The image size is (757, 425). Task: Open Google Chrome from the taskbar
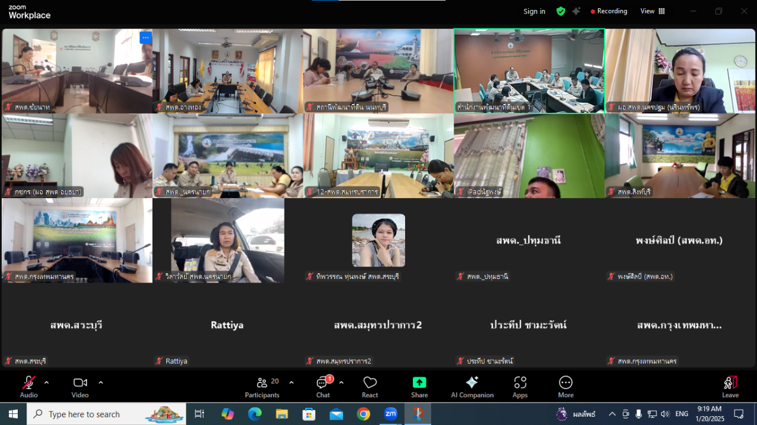point(363,414)
